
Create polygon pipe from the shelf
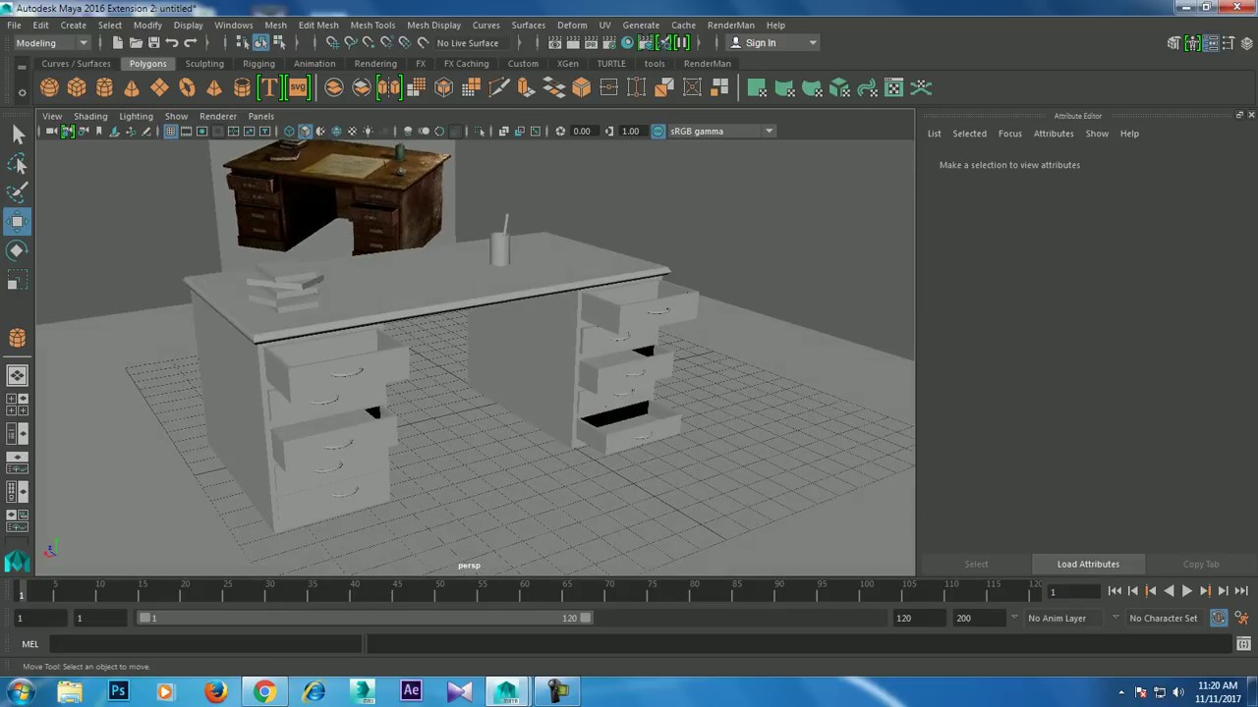point(242,88)
